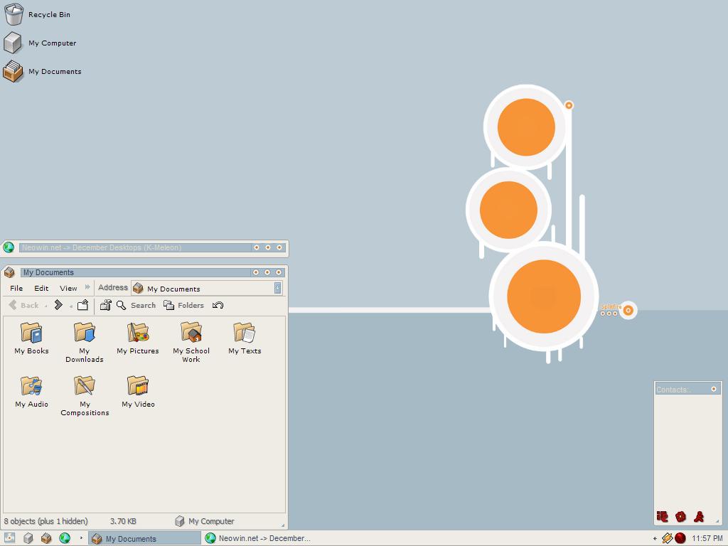Image resolution: width=728 pixels, height=546 pixels.
Task: Expand the Address bar dropdown arrow
Action: 277,288
